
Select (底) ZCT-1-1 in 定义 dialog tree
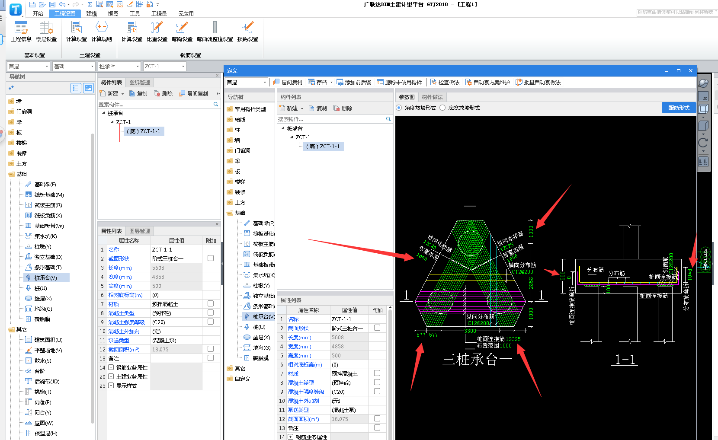[323, 147]
